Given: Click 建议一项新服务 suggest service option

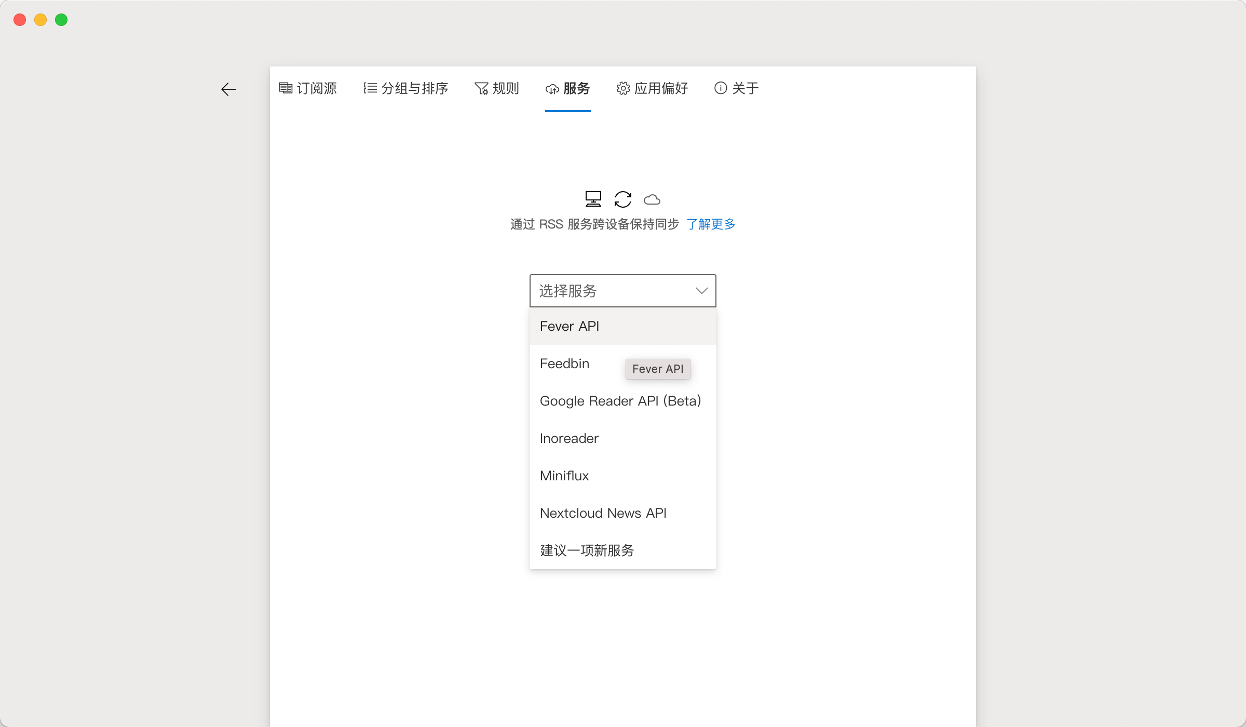Looking at the screenshot, I should point(587,550).
